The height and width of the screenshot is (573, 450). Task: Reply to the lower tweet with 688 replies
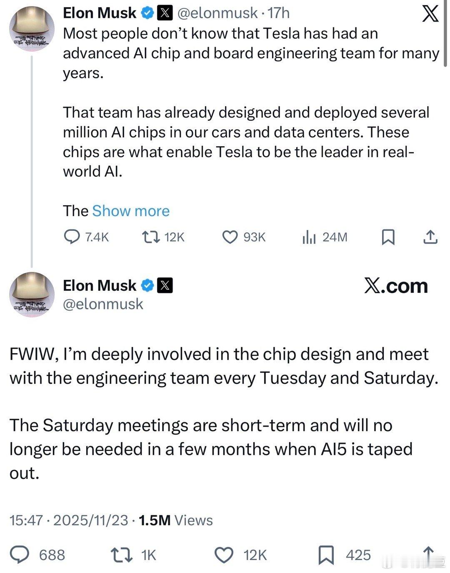coord(19,555)
